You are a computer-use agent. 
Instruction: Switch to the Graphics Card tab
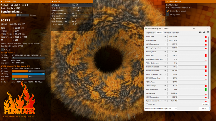[150, 33]
